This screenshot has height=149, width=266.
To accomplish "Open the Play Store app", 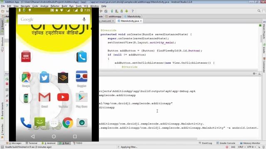I will (x=81, y=97).
